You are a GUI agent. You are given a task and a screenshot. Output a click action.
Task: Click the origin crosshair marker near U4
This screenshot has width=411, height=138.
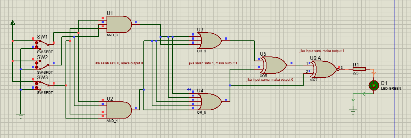click(x=189, y=90)
